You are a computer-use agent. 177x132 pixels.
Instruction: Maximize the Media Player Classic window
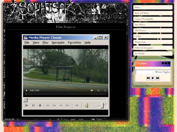point(100,37)
